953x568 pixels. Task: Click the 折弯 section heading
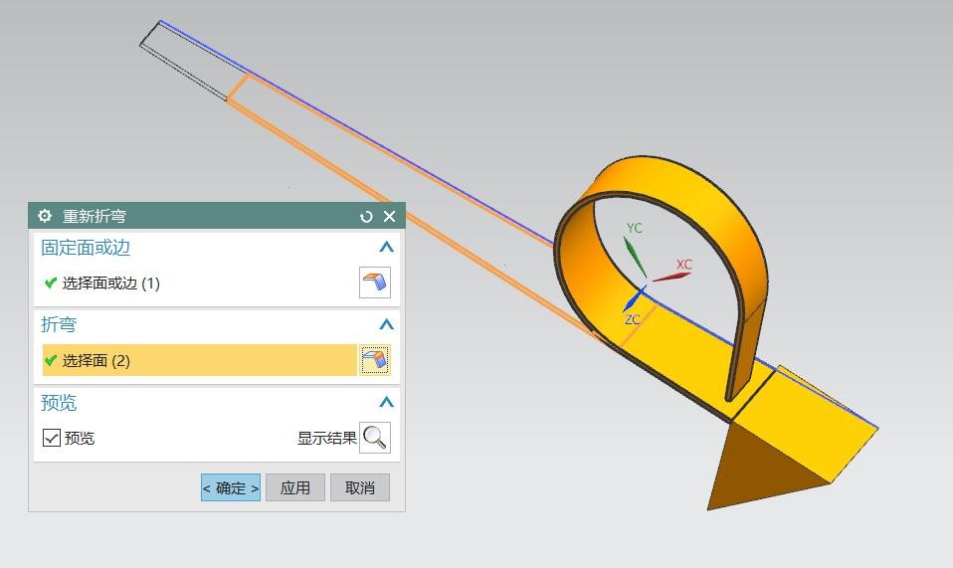pos(59,324)
